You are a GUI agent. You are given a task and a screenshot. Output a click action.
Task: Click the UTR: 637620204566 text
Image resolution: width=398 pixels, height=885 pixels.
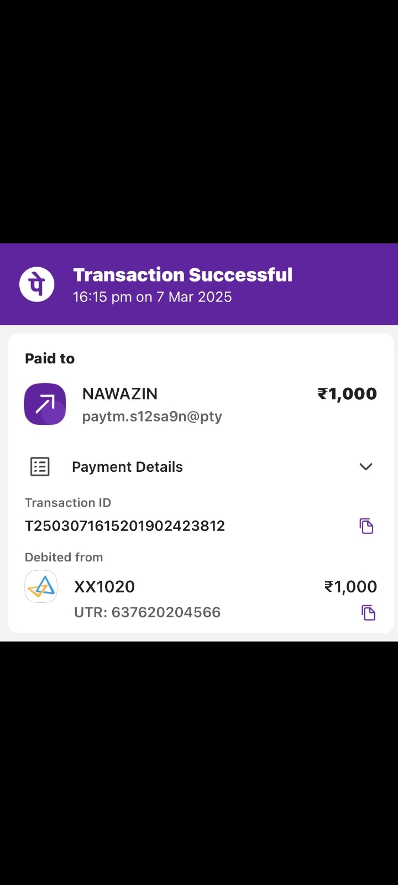click(x=148, y=612)
